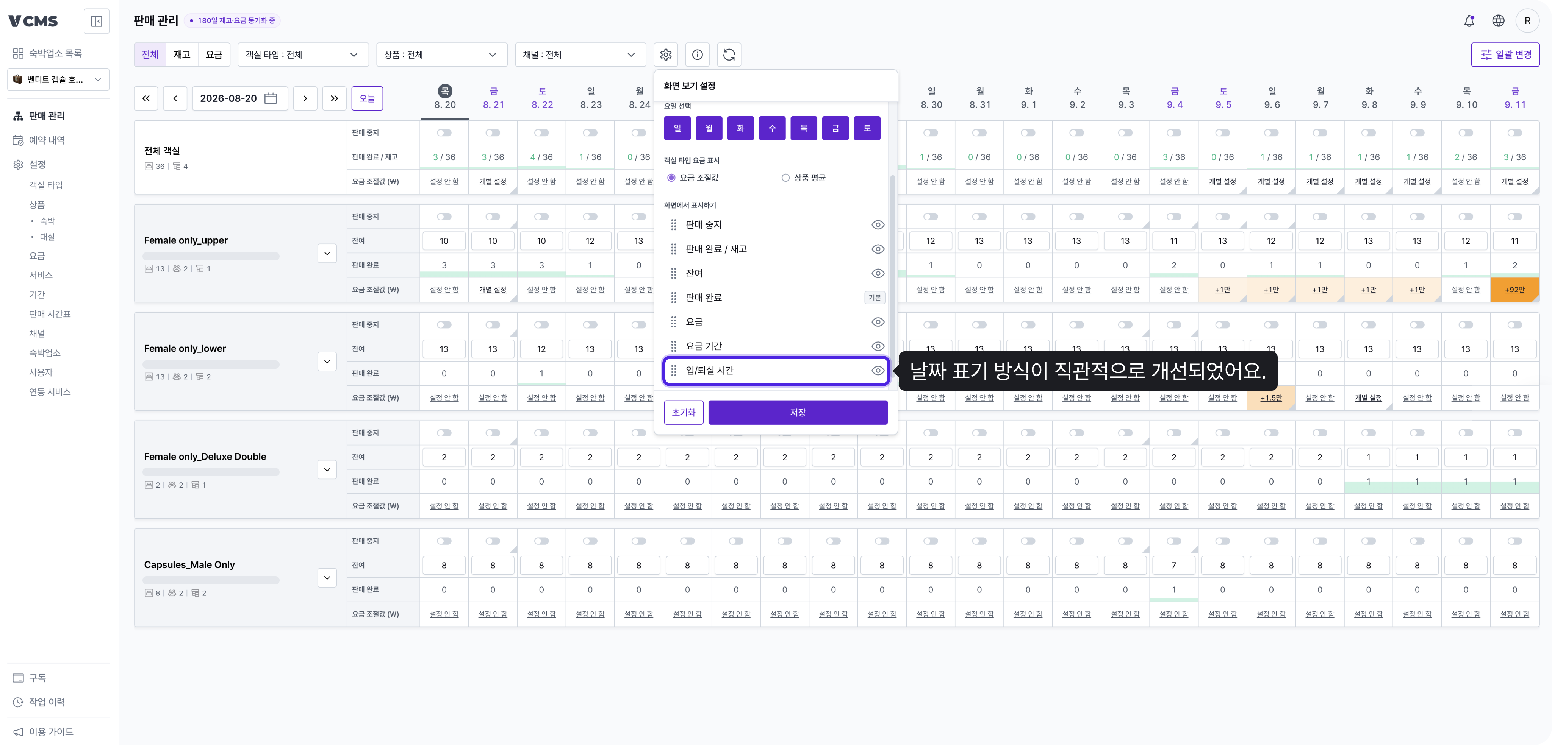Open the 채널 : 전체 dropdown
Image resolution: width=1552 pixels, height=745 pixels.
point(580,55)
